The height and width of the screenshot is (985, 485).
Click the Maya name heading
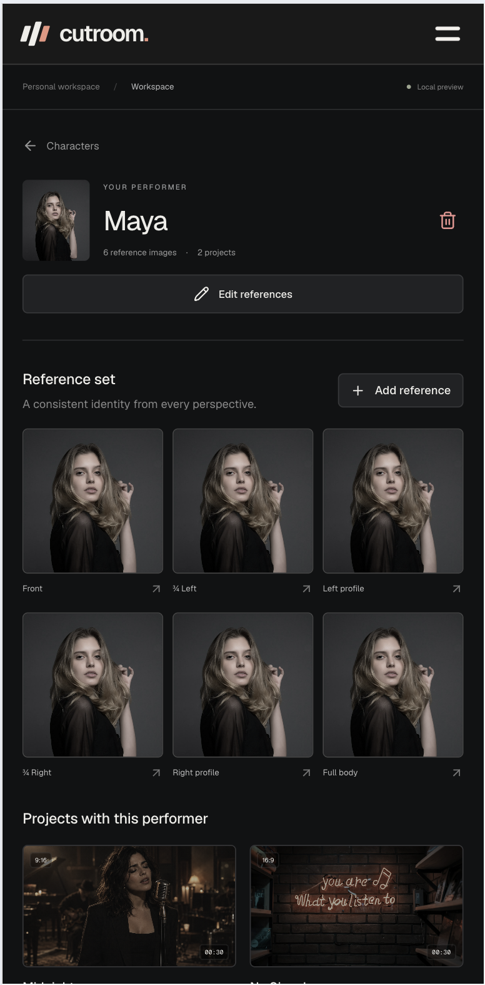(x=136, y=221)
